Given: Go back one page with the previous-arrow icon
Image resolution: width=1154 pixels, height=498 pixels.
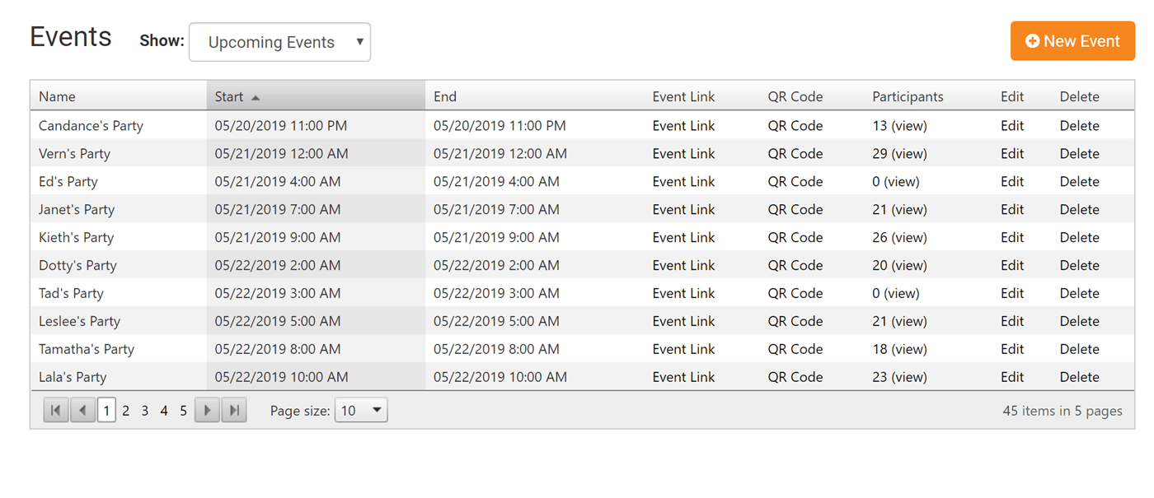Looking at the screenshot, I should coord(82,410).
